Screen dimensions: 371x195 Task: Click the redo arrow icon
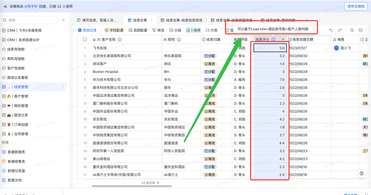(340, 30)
